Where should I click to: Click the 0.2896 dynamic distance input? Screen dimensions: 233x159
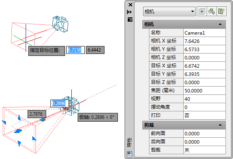click(x=60, y=104)
